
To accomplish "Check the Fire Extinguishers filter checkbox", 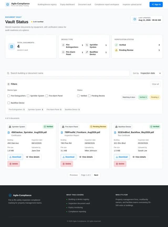I will point(9,96).
